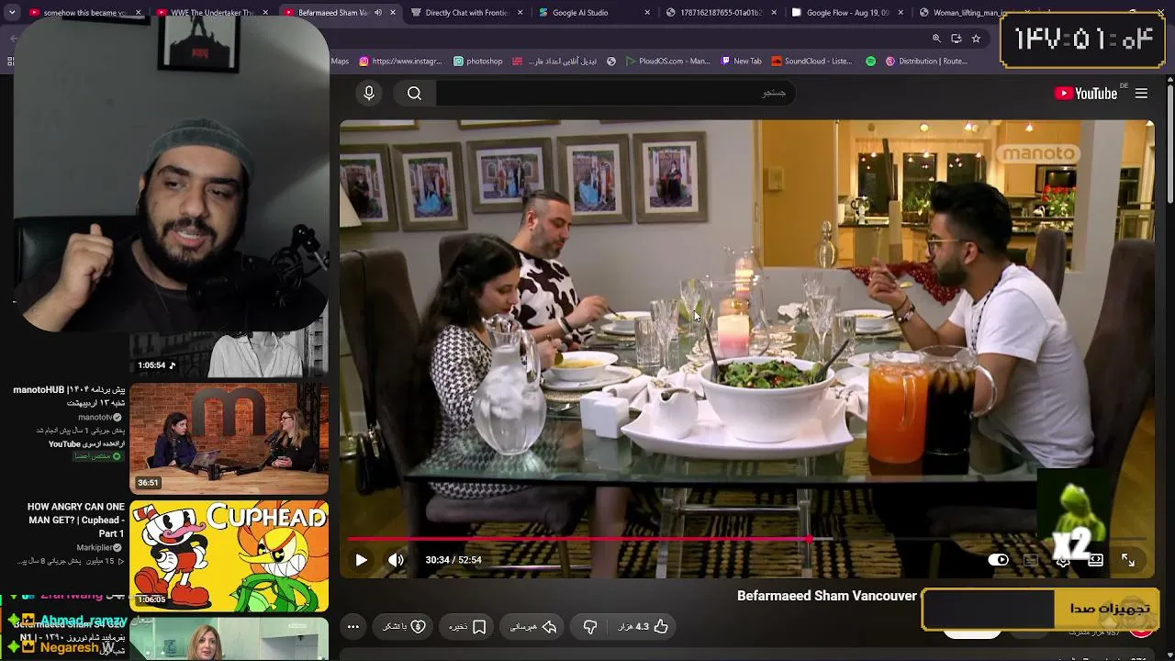Save video with bookmark button
This screenshot has height=661, width=1175.
click(x=468, y=626)
